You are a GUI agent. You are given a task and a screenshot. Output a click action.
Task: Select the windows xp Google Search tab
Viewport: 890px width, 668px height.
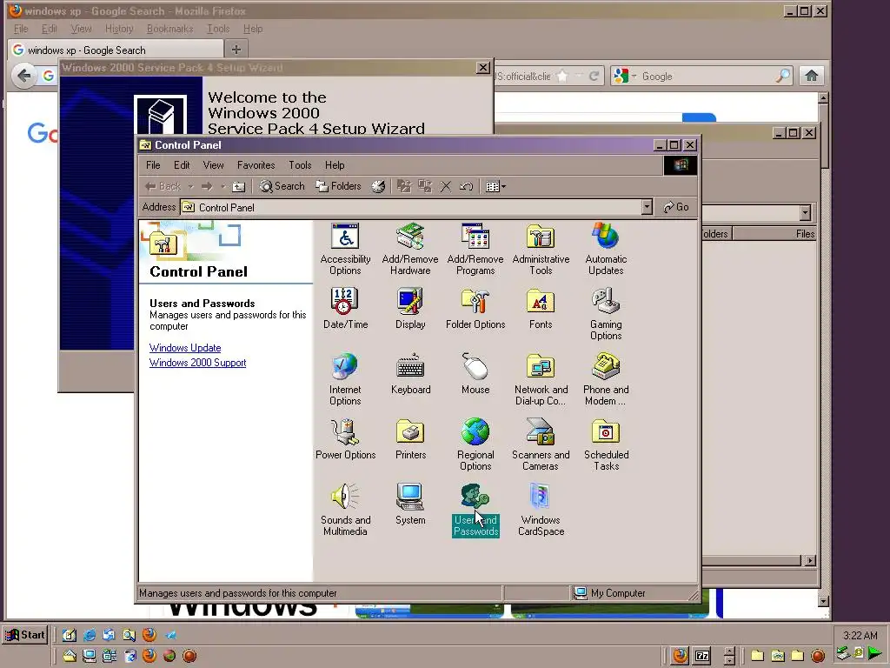click(x=116, y=50)
